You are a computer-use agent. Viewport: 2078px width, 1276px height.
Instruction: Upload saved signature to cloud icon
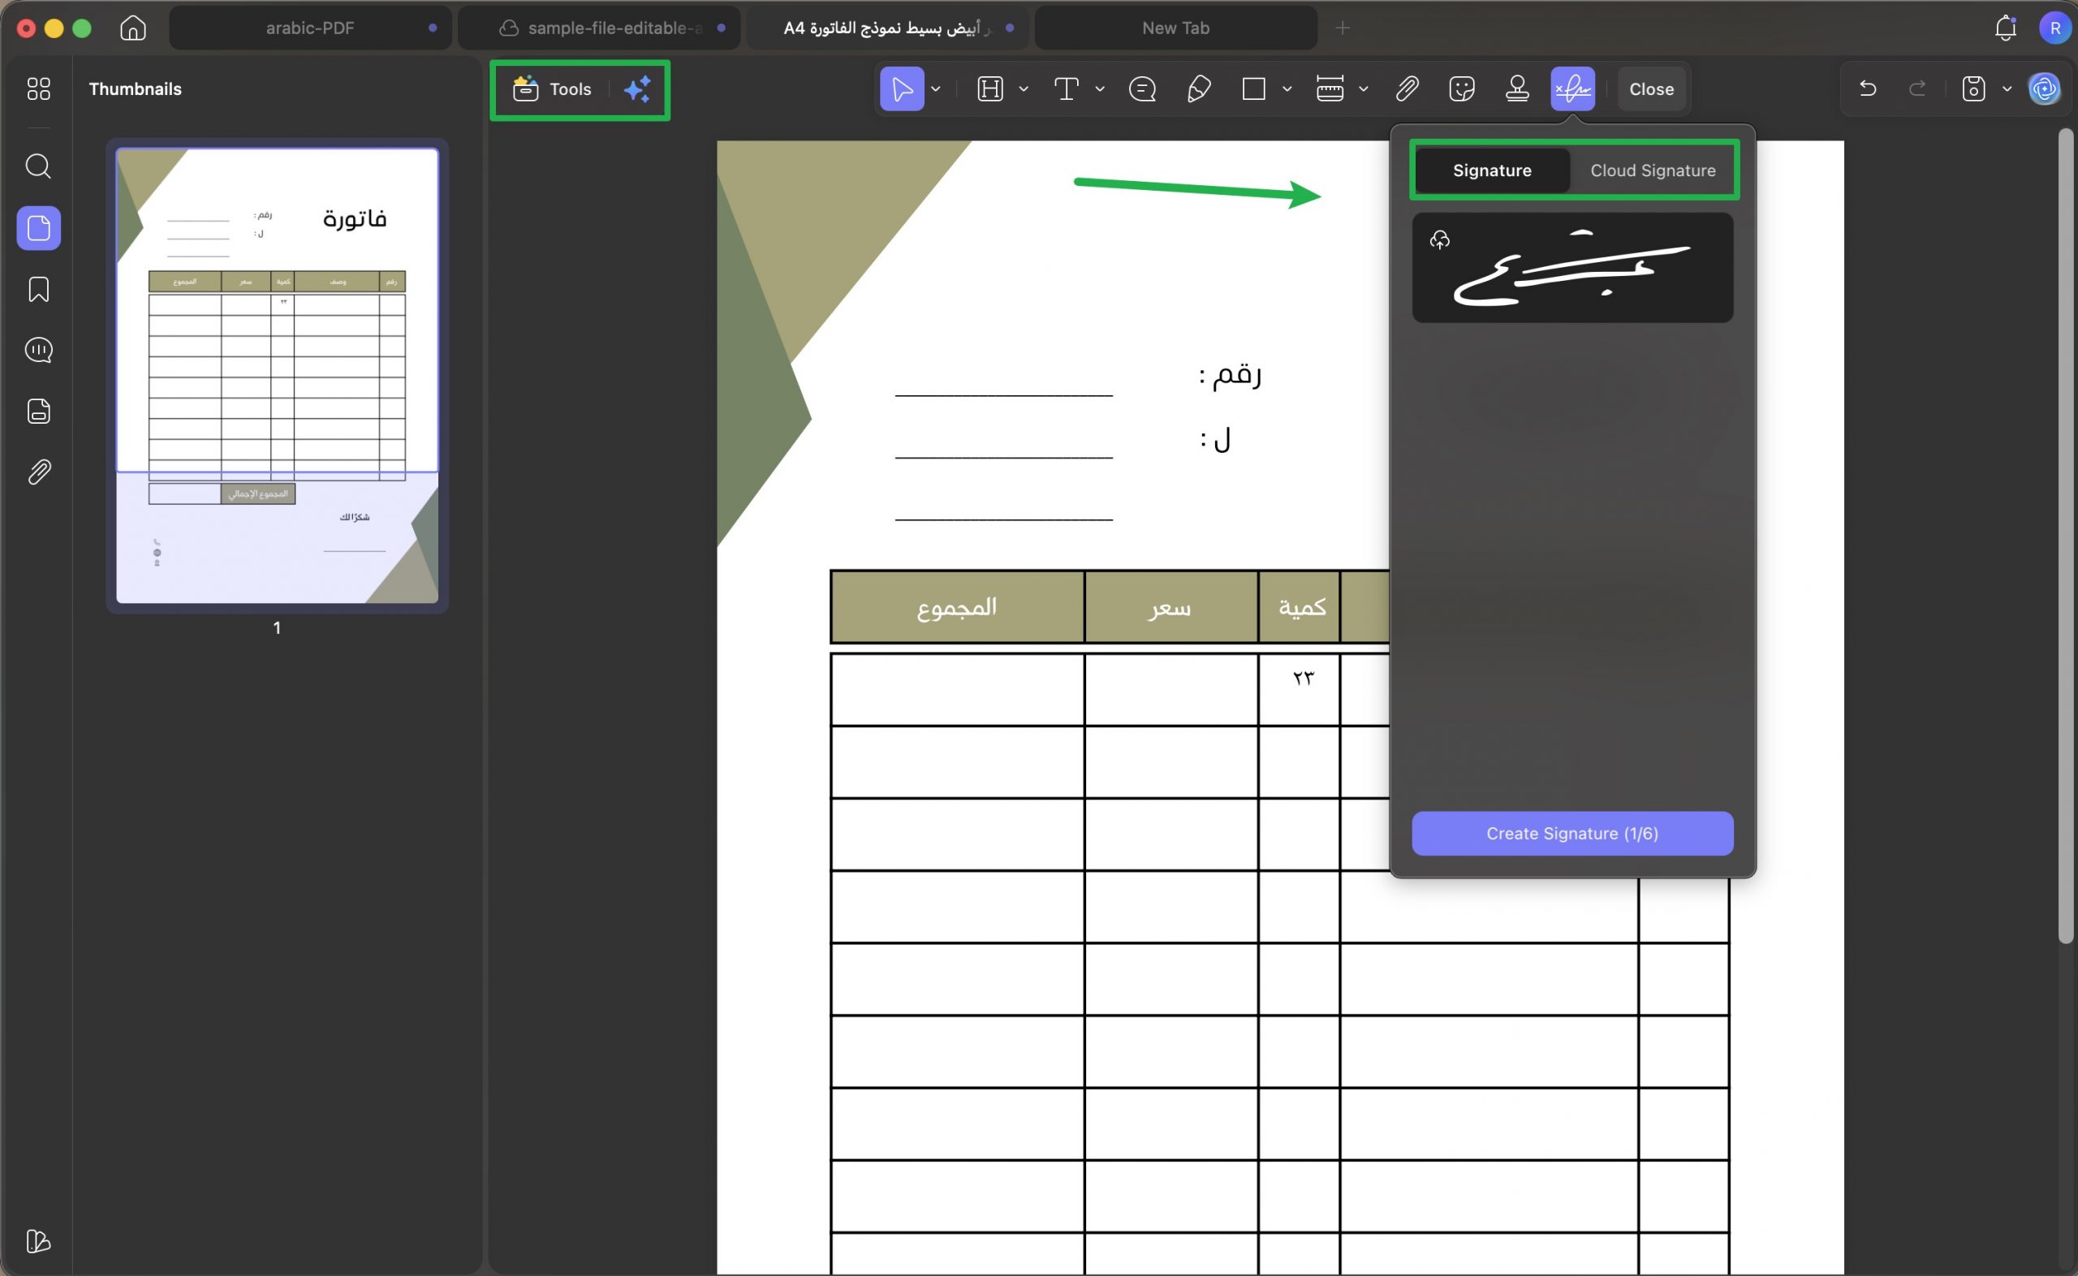[x=1439, y=240]
